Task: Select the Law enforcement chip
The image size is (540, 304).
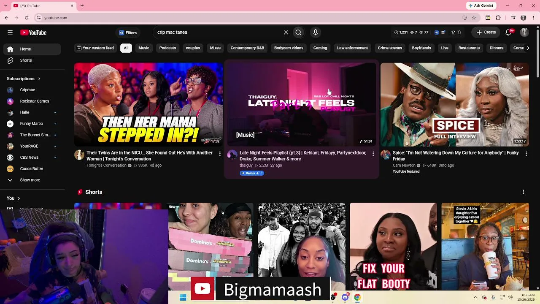Action: [x=352, y=48]
